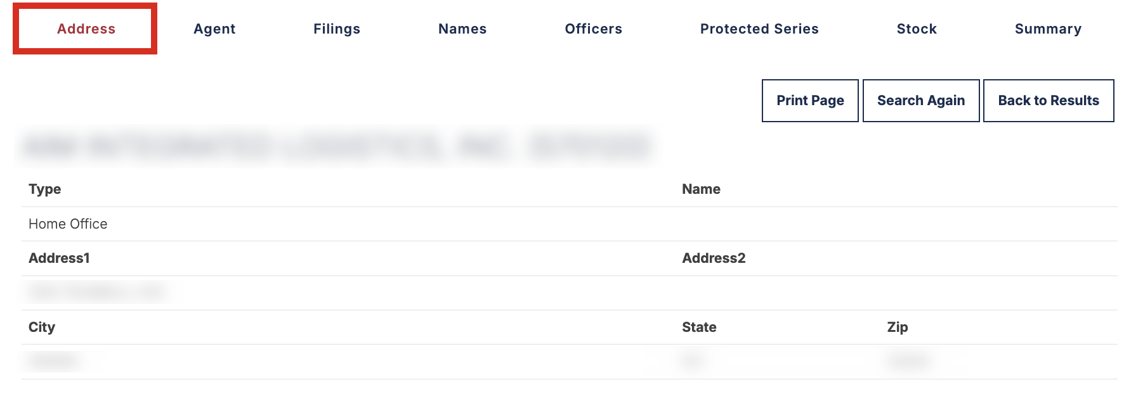The width and height of the screenshot is (1124, 399).
Task: Go to the Names tab
Action: coord(462,29)
